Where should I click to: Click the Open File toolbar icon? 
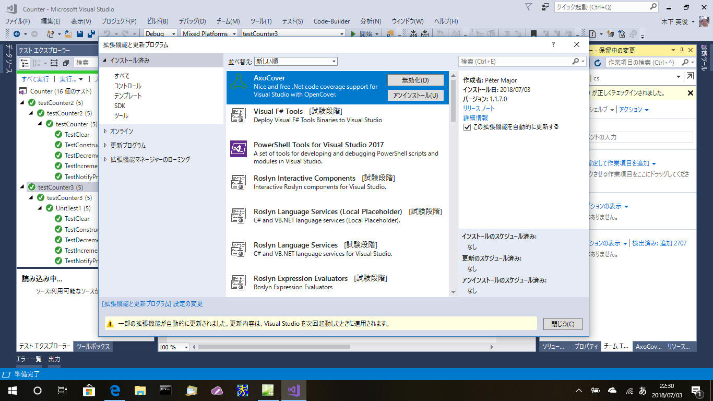point(68,34)
